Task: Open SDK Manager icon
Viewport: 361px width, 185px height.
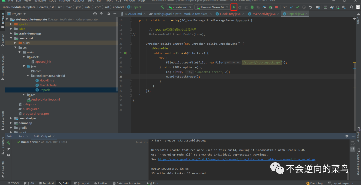Action: (344, 7)
